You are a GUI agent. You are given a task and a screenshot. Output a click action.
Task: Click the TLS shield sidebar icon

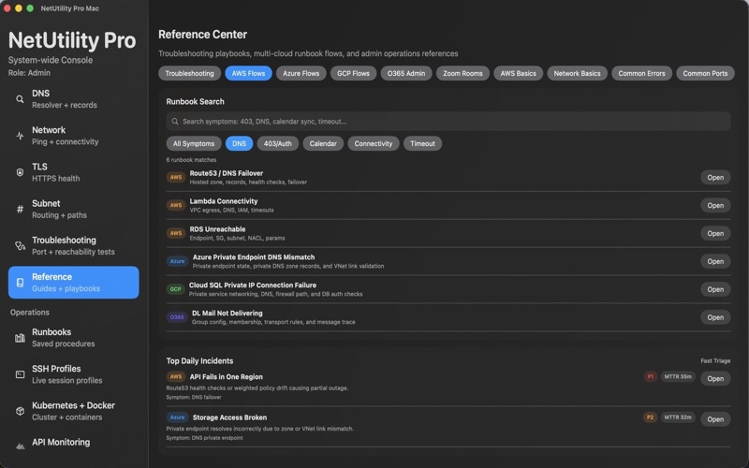(20, 172)
